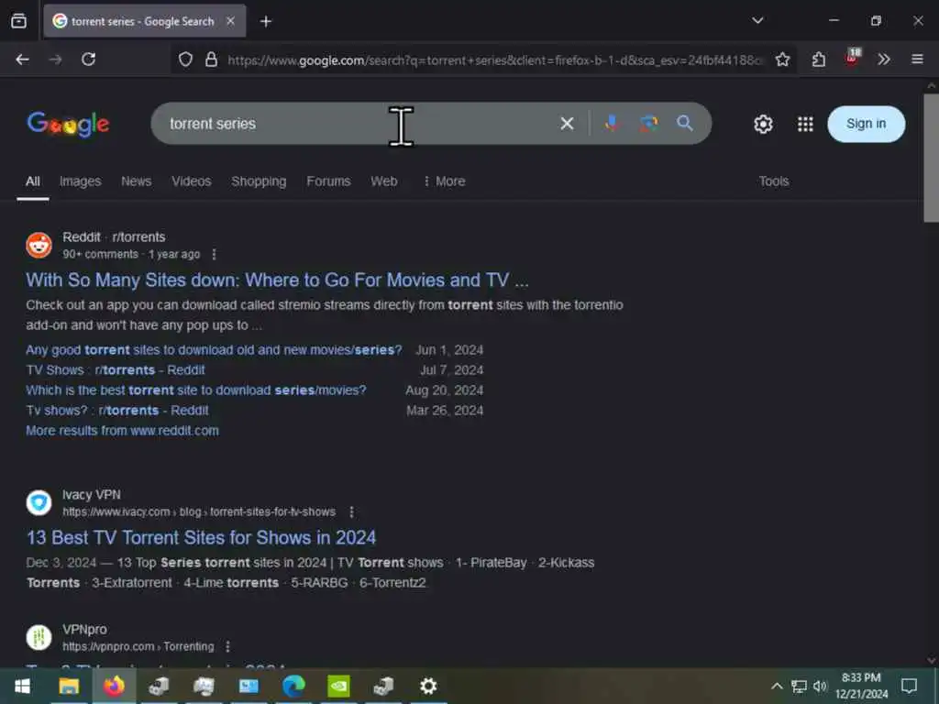Submit search with magnifier icon
The image size is (939, 704).
click(x=684, y=124)
